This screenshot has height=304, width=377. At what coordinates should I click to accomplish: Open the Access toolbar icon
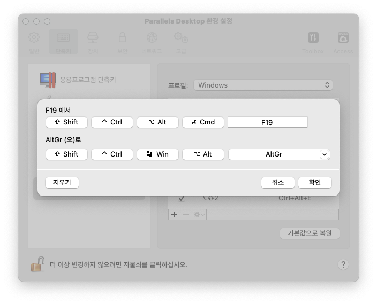pyautogui.click(x=343, y=42)
